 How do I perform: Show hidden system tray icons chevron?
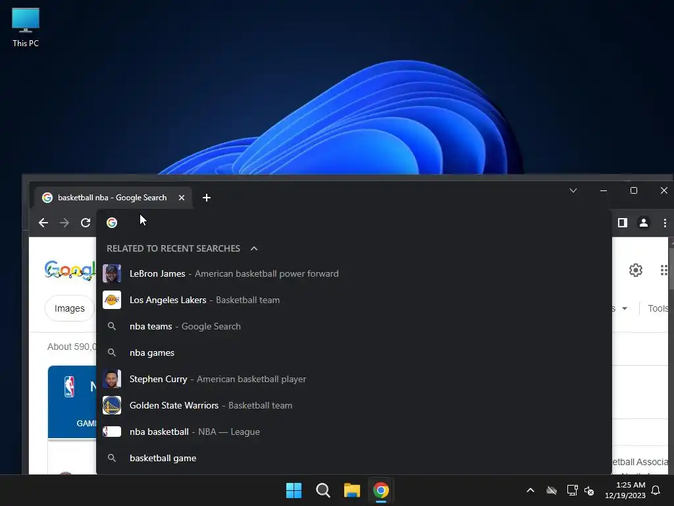[x=531, y=490]
